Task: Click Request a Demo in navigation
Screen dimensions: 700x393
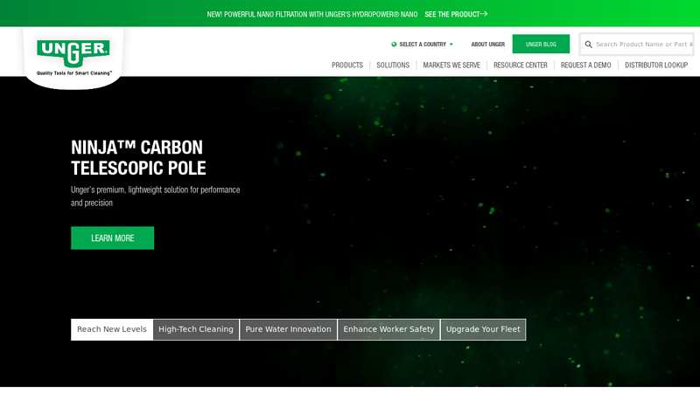Action: point(586,65)
